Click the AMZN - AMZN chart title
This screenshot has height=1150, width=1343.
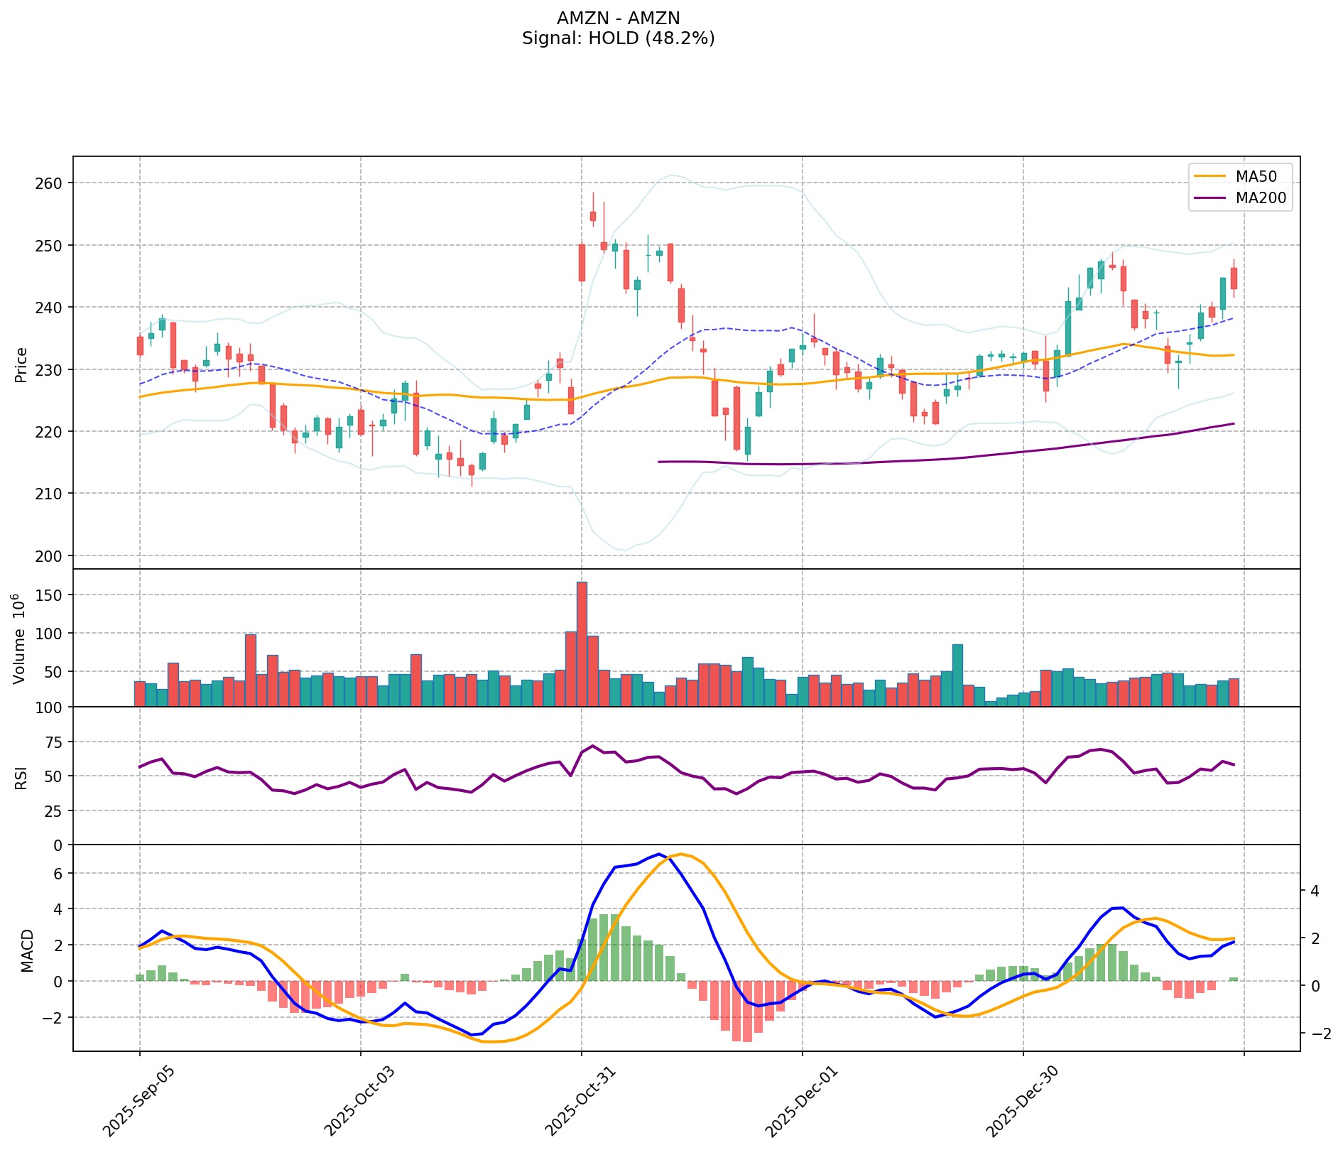pos(618,18)
